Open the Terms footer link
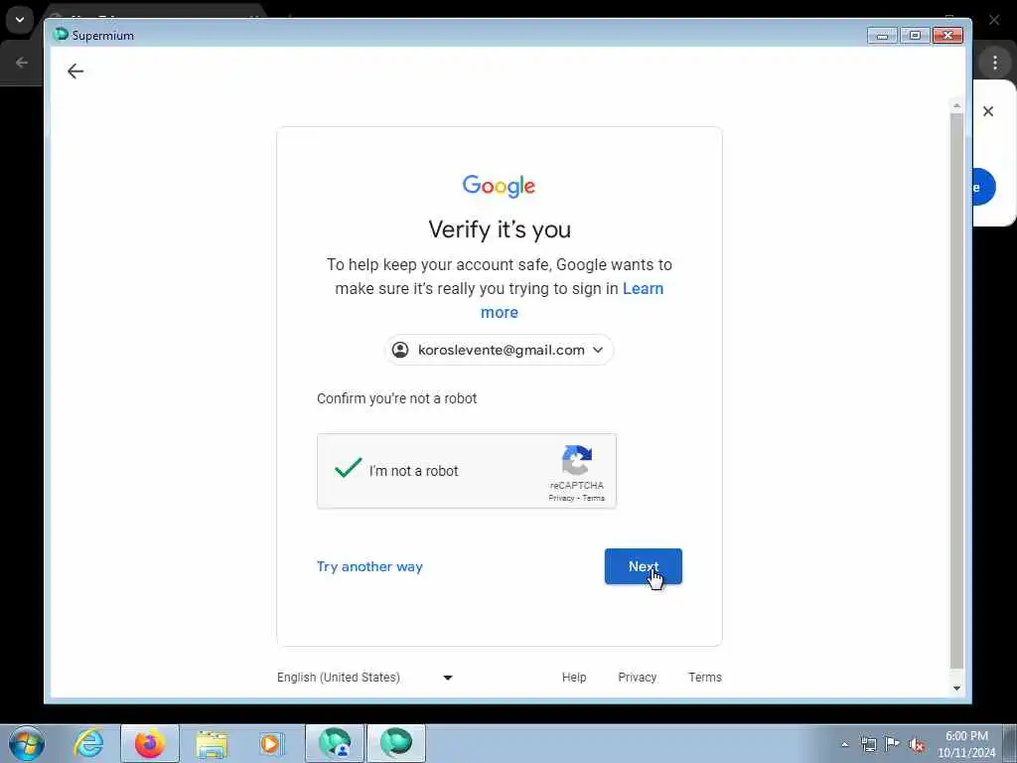 coord(705,677)
